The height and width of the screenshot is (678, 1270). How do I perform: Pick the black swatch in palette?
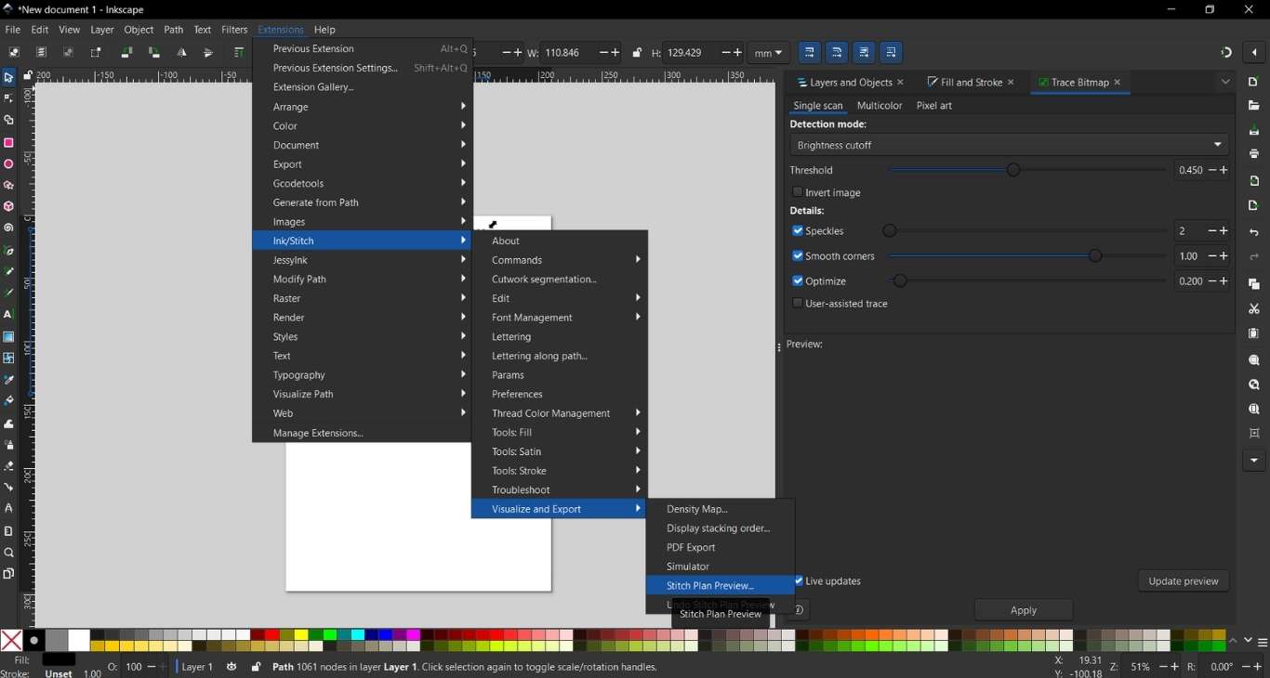point(34,641)
